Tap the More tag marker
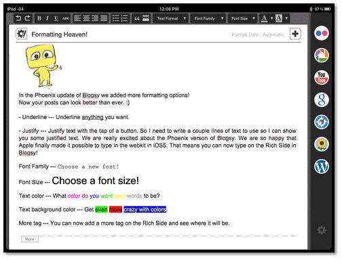This screenshot has height=260, width=342. (x=30, y=239)
